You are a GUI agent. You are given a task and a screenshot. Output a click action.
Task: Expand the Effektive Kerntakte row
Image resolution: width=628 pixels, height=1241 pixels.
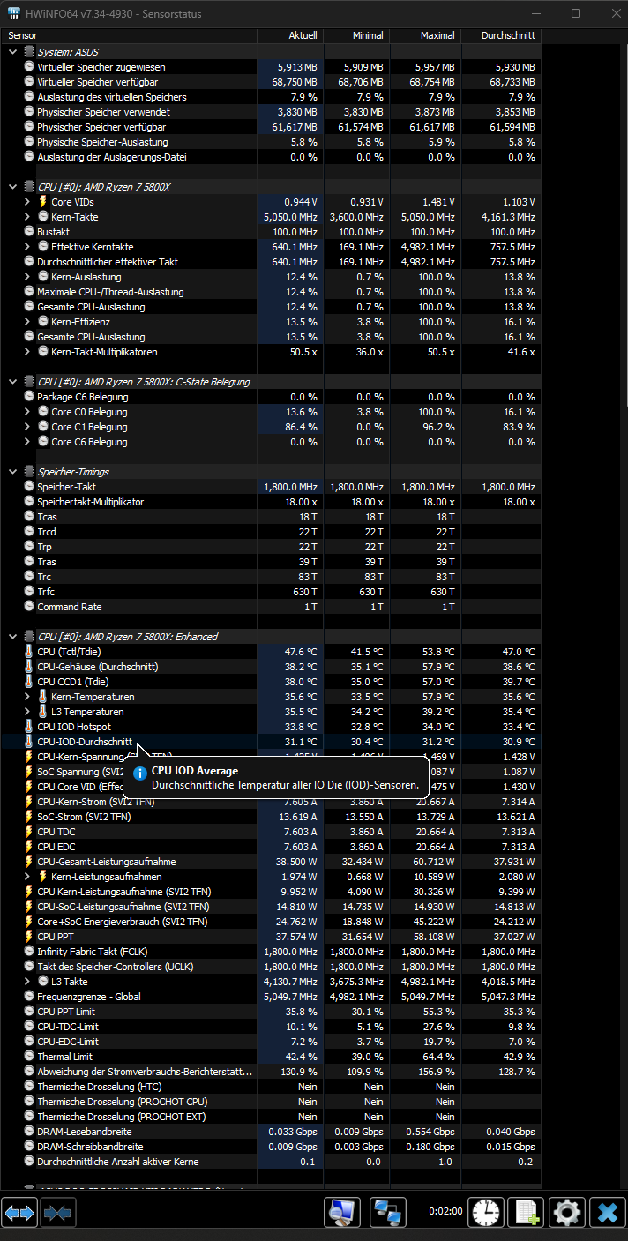click(x=27, y=247)
